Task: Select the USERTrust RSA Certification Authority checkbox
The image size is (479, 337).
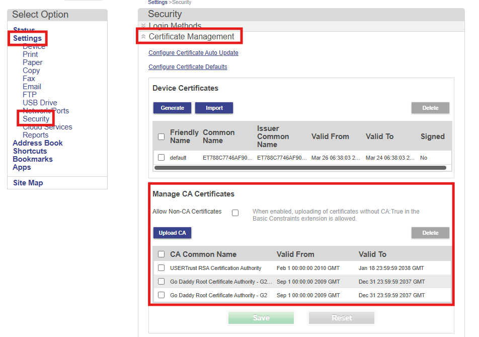Action: click(x=161, y=268)
